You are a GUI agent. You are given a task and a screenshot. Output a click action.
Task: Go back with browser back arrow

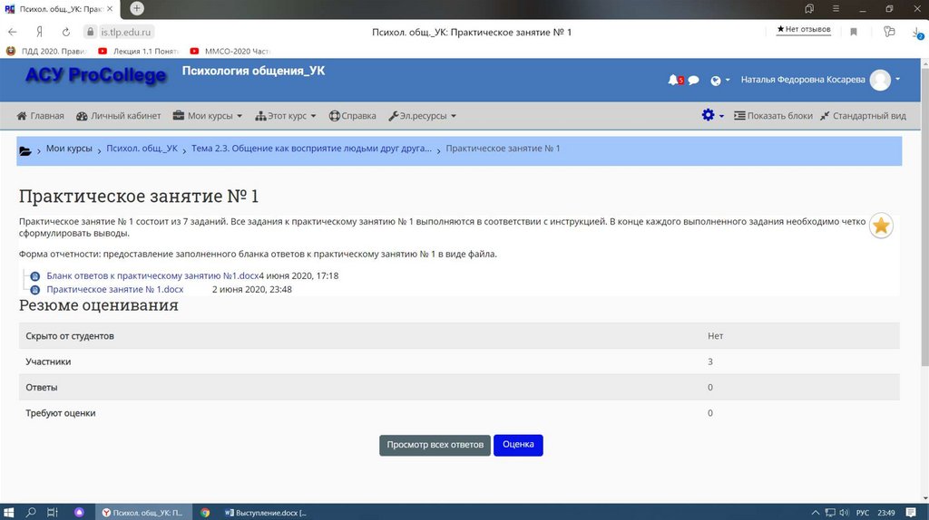[x=13, y=32]
